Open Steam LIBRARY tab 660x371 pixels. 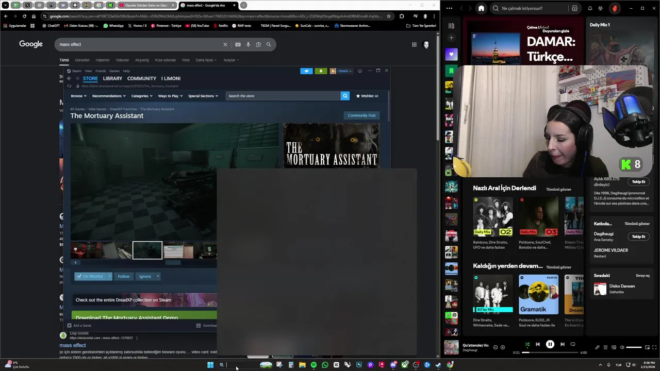point(112,78)
